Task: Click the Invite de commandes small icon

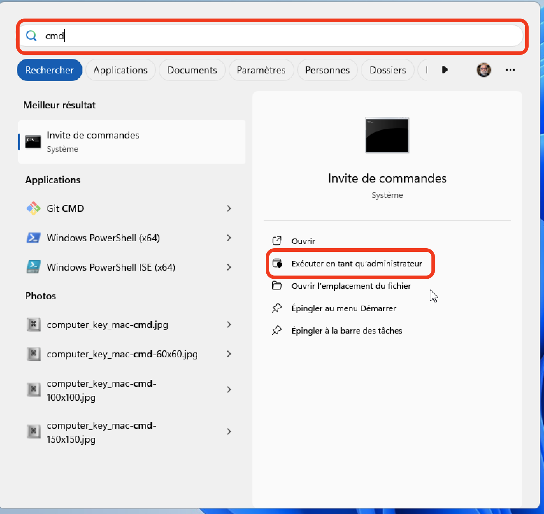Action: click(33, 142)
